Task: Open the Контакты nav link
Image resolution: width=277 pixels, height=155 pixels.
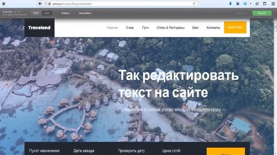Action: (x=213, y=28)
